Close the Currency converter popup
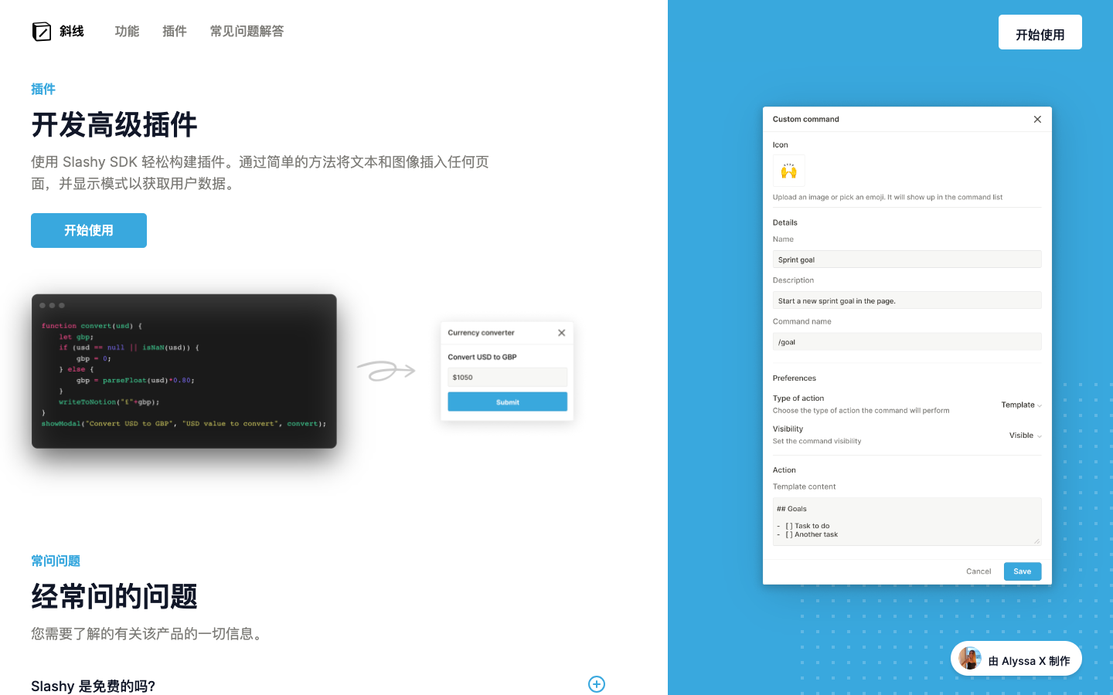 point(561,333)
